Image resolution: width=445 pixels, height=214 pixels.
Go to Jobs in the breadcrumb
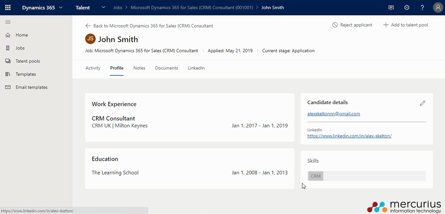click(x=118, y=7)
